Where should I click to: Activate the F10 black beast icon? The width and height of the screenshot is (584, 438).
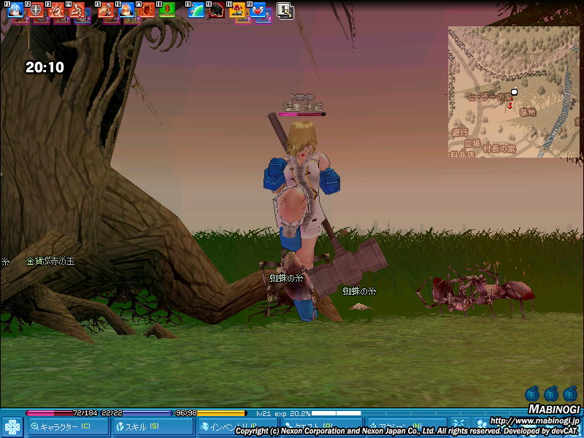coord(217,10)
